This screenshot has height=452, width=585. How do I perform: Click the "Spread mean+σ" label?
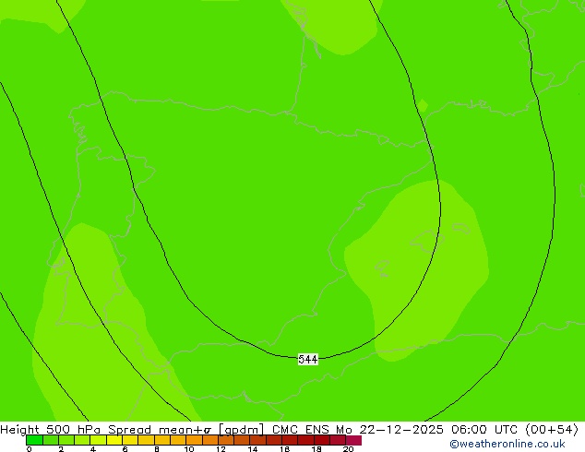coord(160,430)
